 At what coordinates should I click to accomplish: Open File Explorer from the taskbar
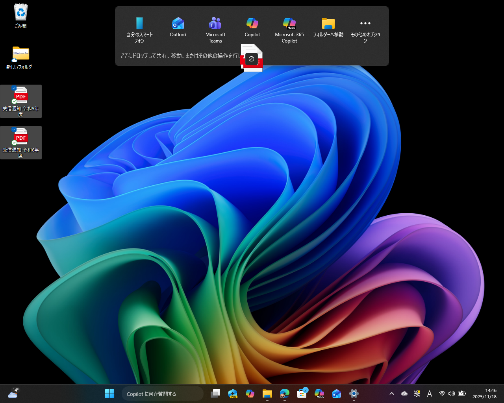click(267, 394)
